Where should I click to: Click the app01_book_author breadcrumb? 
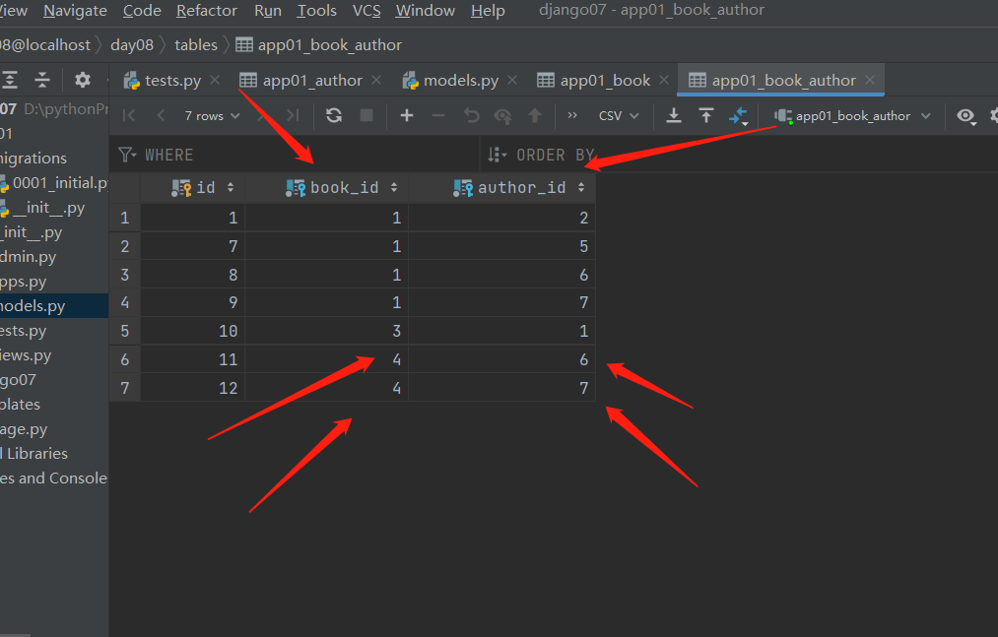pos(319,45)
